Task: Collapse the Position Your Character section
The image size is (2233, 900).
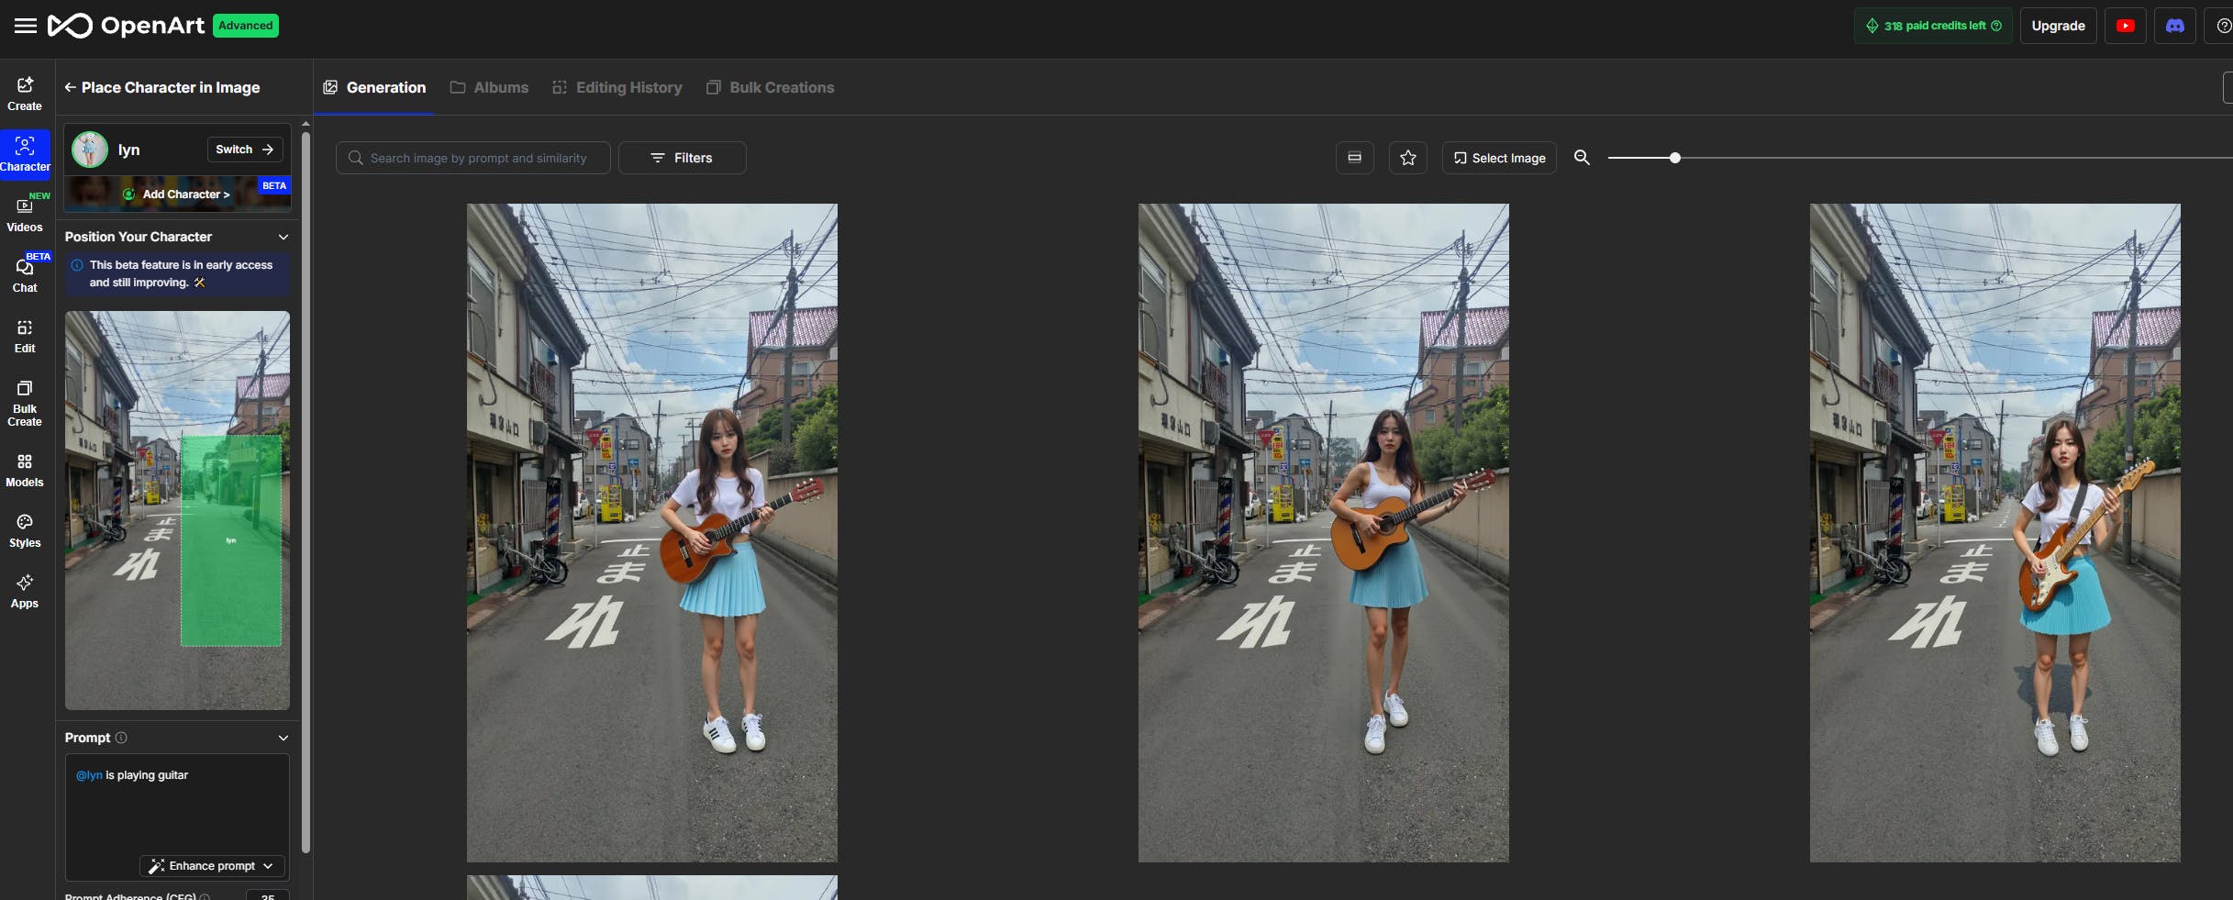Action: (x=283, y=237)
